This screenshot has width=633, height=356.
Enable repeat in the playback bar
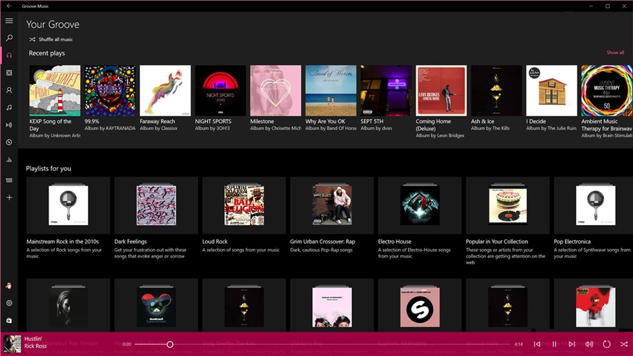click(x=606, y=345)
